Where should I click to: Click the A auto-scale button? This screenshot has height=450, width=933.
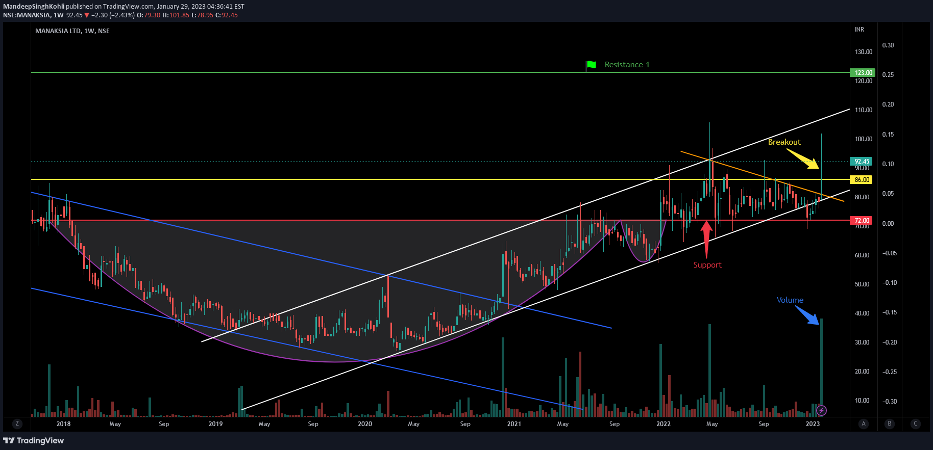point(864,423)
